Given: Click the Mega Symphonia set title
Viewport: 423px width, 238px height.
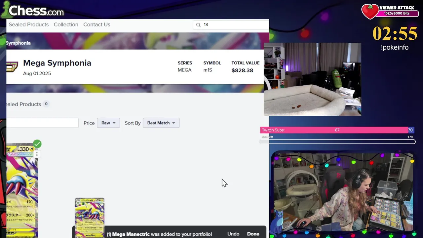Looking at the screenshot, I should [57, 63].
